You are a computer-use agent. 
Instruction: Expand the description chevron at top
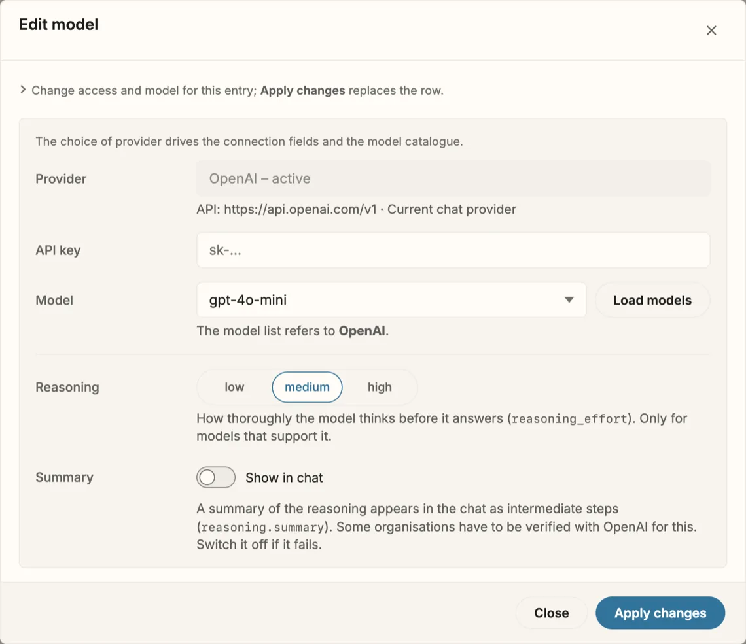click(23, 90)
